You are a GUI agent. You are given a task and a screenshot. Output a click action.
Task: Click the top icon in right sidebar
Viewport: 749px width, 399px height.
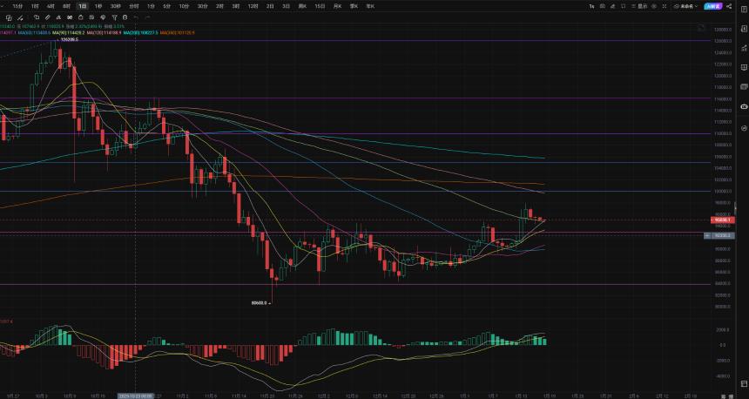(x=745, y=9)
